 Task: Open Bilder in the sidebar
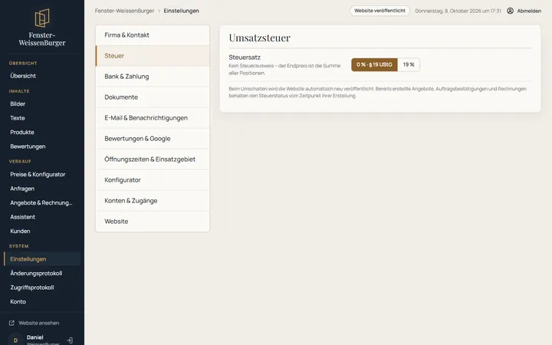(x=42, y=103)
